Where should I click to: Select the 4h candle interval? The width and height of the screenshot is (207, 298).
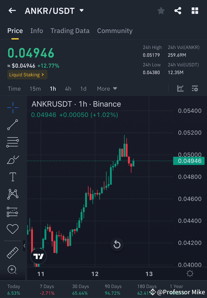point(68,89)
